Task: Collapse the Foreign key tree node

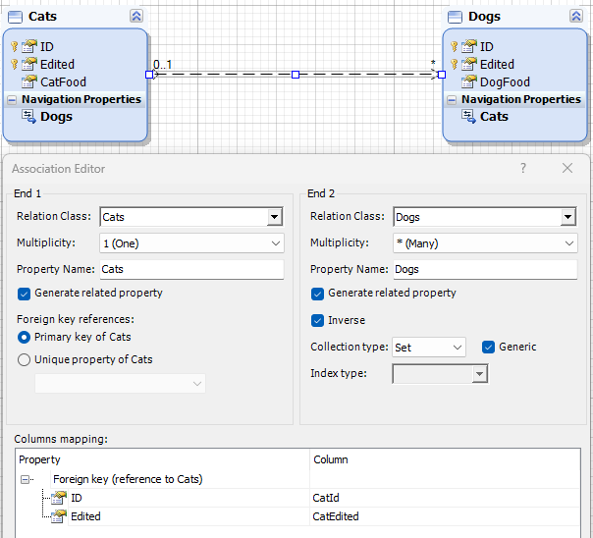Action: [27, 479]
